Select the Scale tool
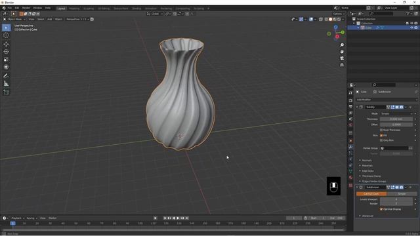 pos(6,60)
